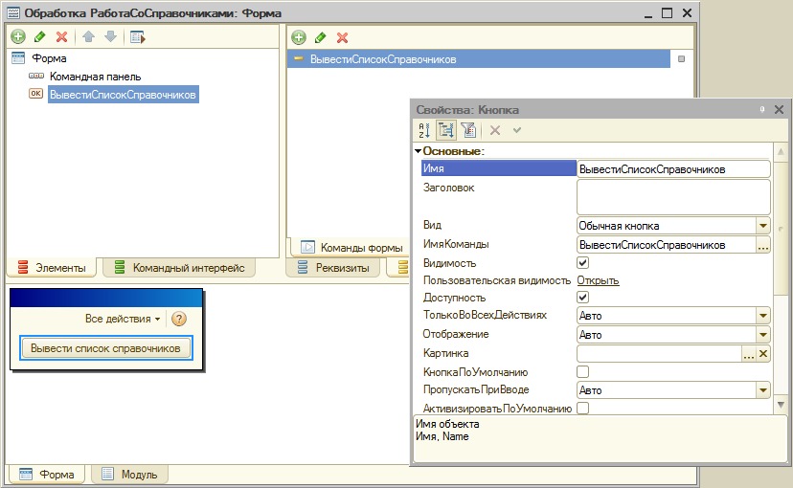This screenshot has height=488, width=793.
Task: Click the pin icon of Свойства window
Action: 762,110
